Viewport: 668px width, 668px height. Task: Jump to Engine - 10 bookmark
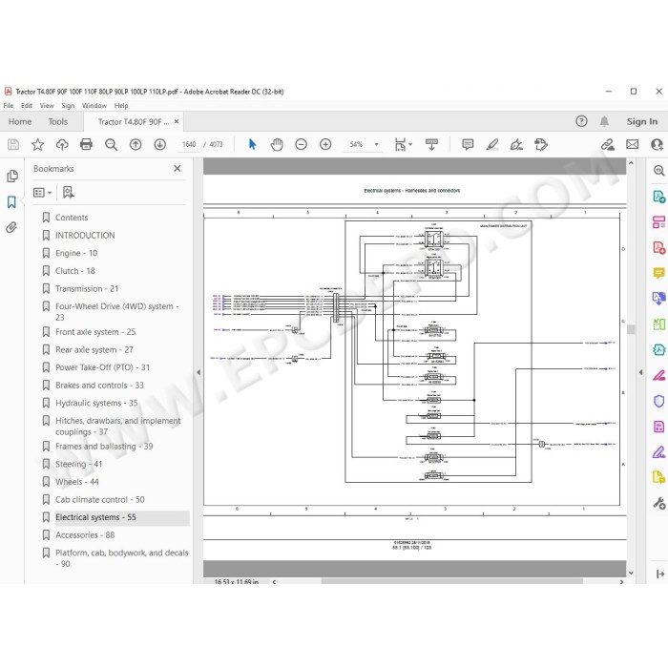tap(76, 254)
